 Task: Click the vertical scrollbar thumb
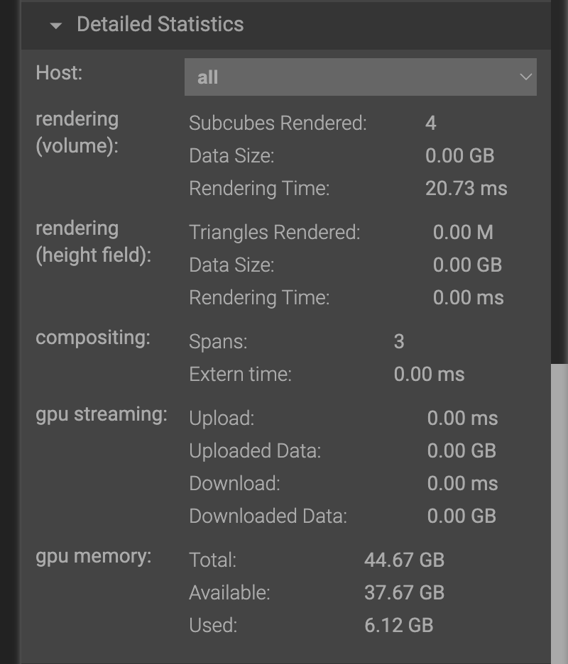click(x=559, y=511)
